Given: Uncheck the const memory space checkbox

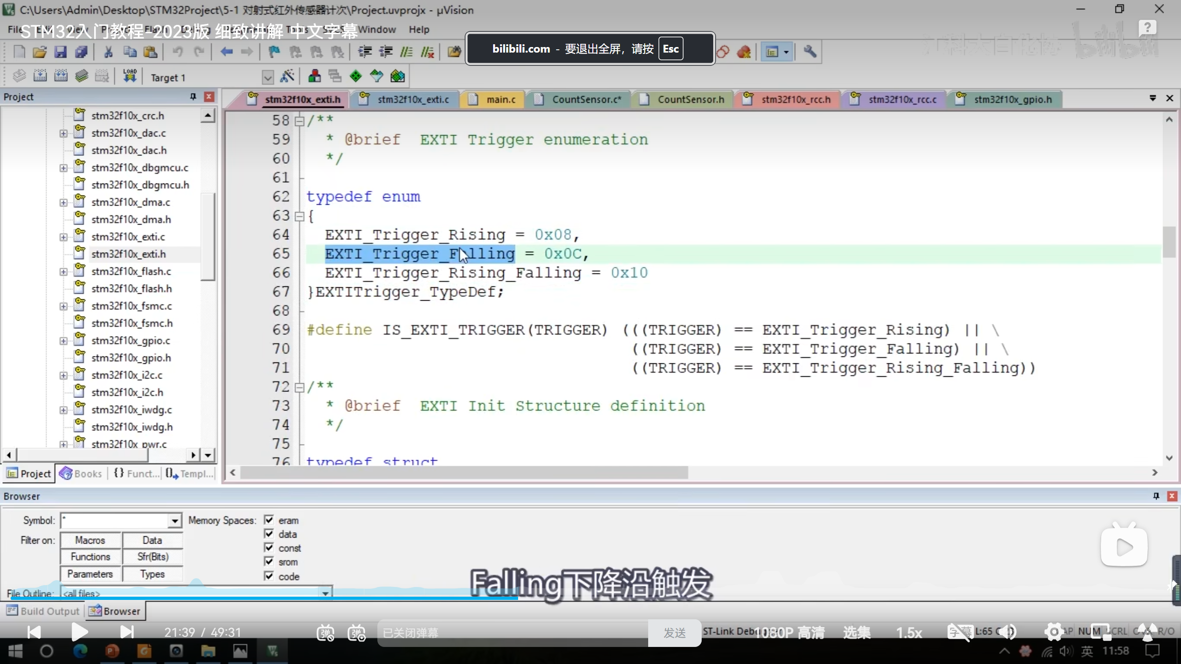Looking at the screenshot, I should (x=269, y=548).
